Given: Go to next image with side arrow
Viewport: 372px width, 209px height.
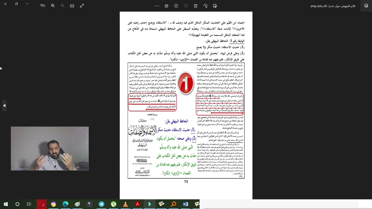Looking at the screenshot, I should point(4,106).
